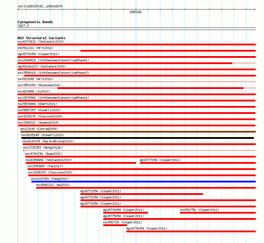Image resolution: width=264 pixels, height=243 pixels.
Task: Click the red dgv8774n54 variant bar
Action: coord(125,213)
